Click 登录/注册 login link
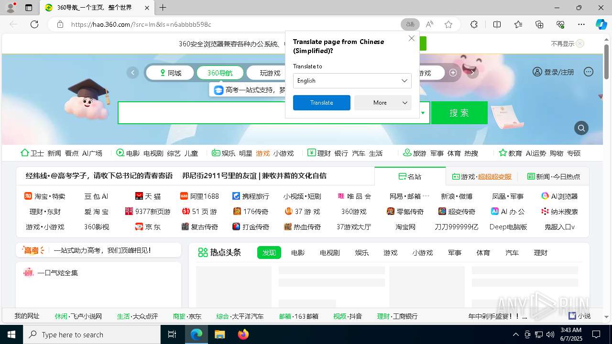The height and width of the screenshot is (344, 612). coord(553,72)
